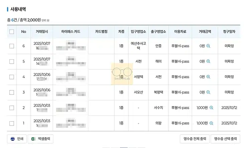Select the checkbox for row No 5
This screenshot has height=148, width=244.
point(12,61)
